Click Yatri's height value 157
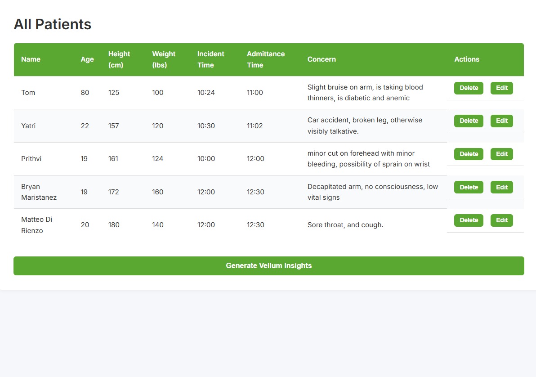This screenshot has width=536, height=377. [x=113, y=126]
